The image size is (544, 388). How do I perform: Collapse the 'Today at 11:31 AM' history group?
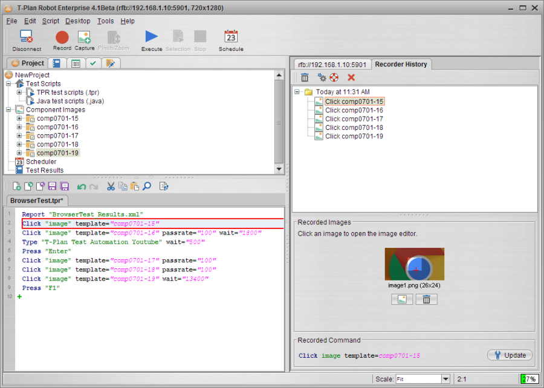coord(297,92)
